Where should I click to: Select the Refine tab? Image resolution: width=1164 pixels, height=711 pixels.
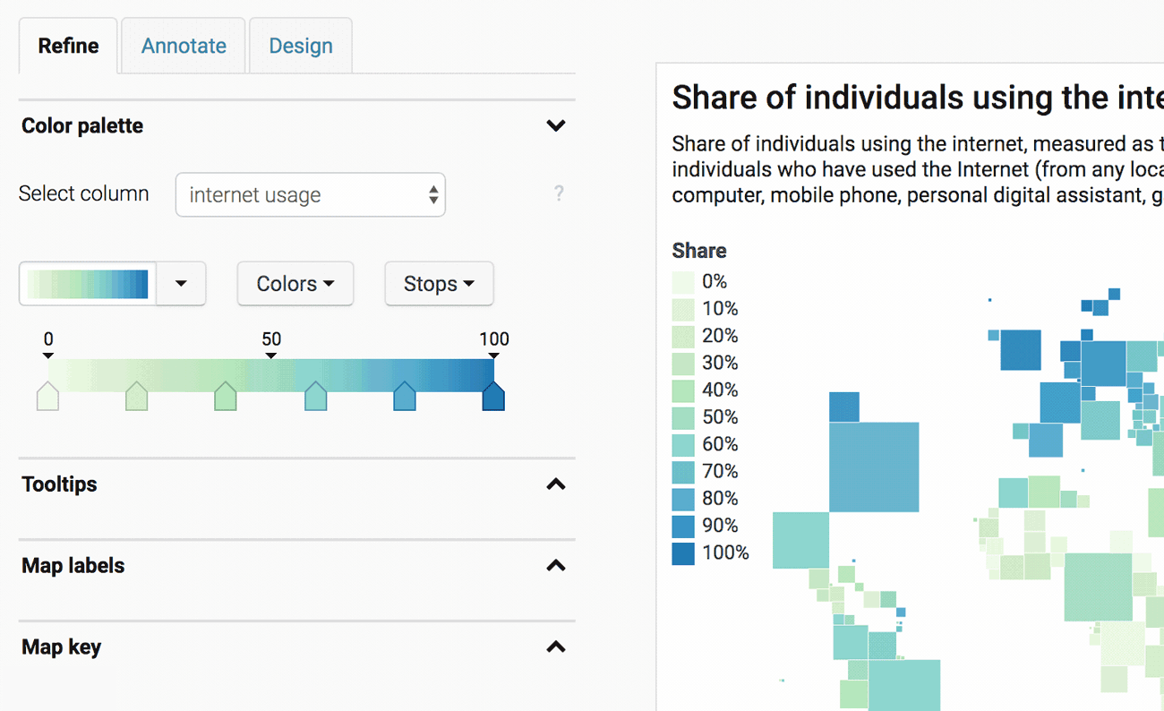pyautogui.click(x=67, y=45)
